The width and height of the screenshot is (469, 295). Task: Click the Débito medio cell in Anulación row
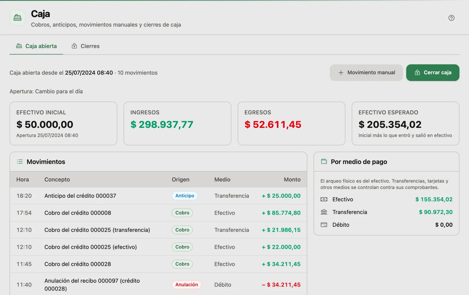pyautogui.click(x=223, y=285)
